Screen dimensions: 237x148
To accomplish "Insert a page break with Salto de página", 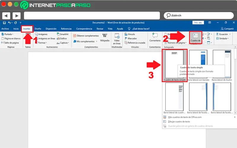I will click(10, 43).
